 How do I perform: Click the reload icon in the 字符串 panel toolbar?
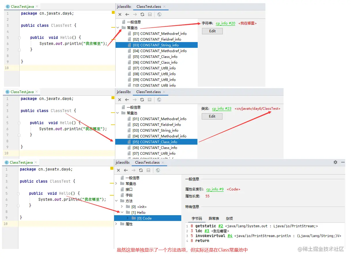click(142, 14)
